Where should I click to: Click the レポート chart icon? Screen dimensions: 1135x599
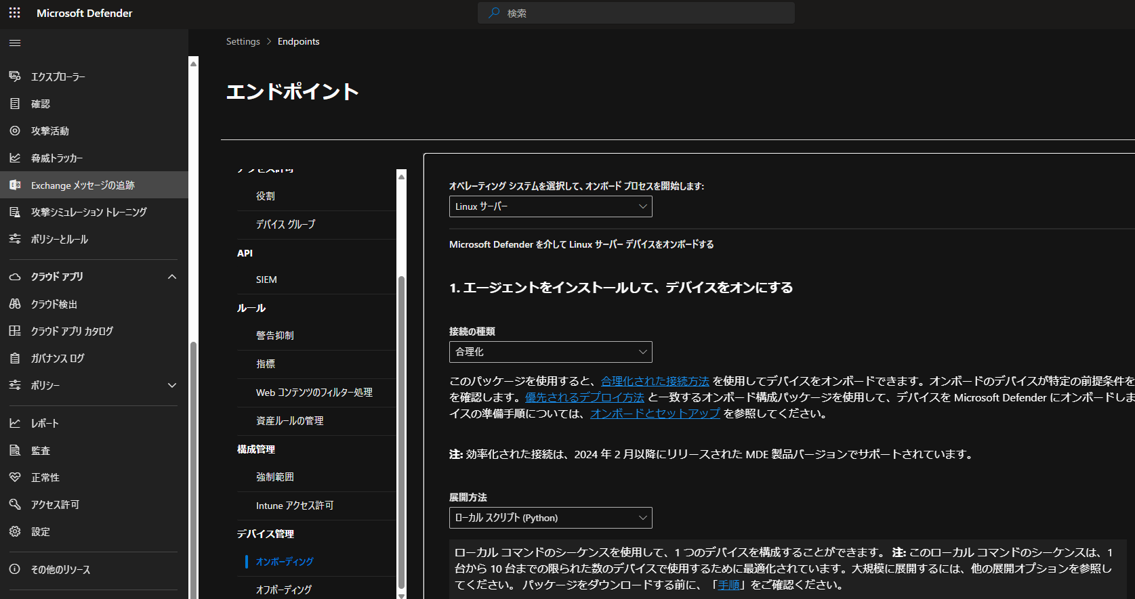[15, 423]
